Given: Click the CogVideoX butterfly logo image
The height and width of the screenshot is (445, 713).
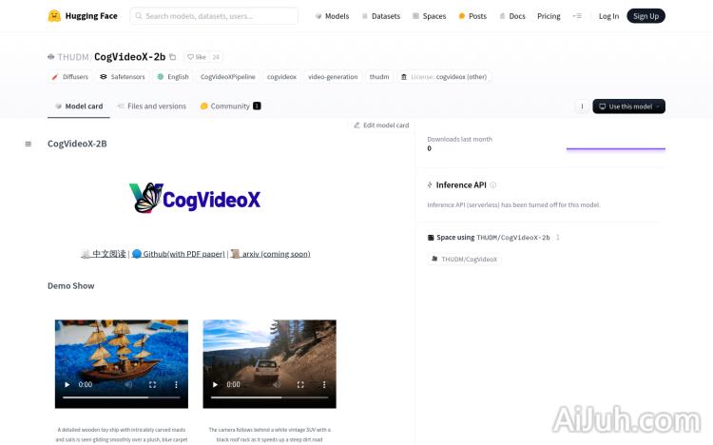Looking at the screenshot, I should coord(195,199).
